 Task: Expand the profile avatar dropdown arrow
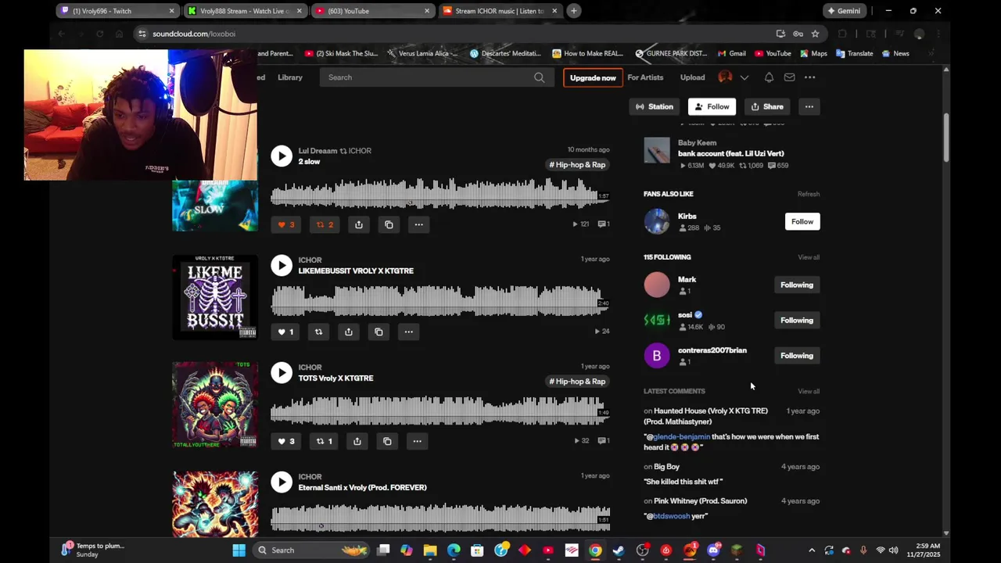(x=744, y=77)
